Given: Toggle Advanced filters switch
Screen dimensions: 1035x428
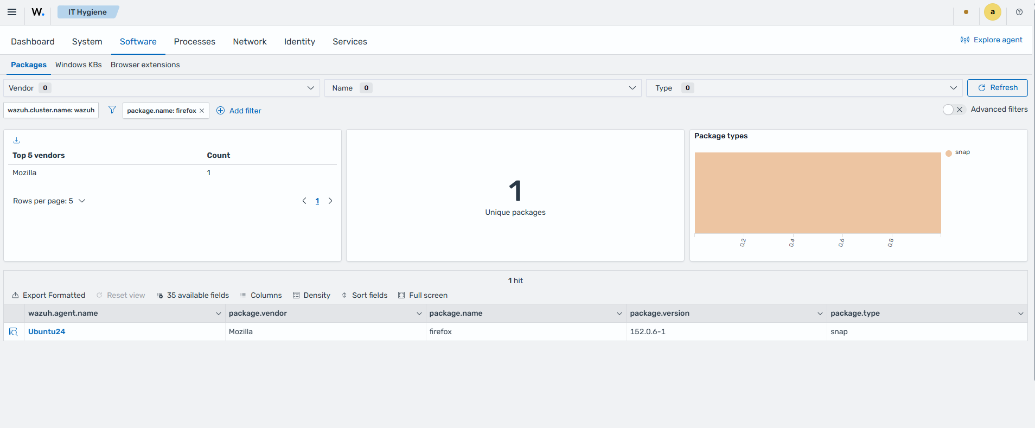Looking at the screenshot, I should coord(954,110).
